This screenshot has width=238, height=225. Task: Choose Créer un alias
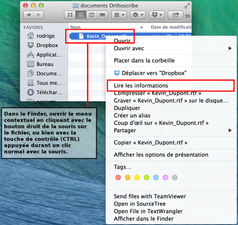click(171, 115)
